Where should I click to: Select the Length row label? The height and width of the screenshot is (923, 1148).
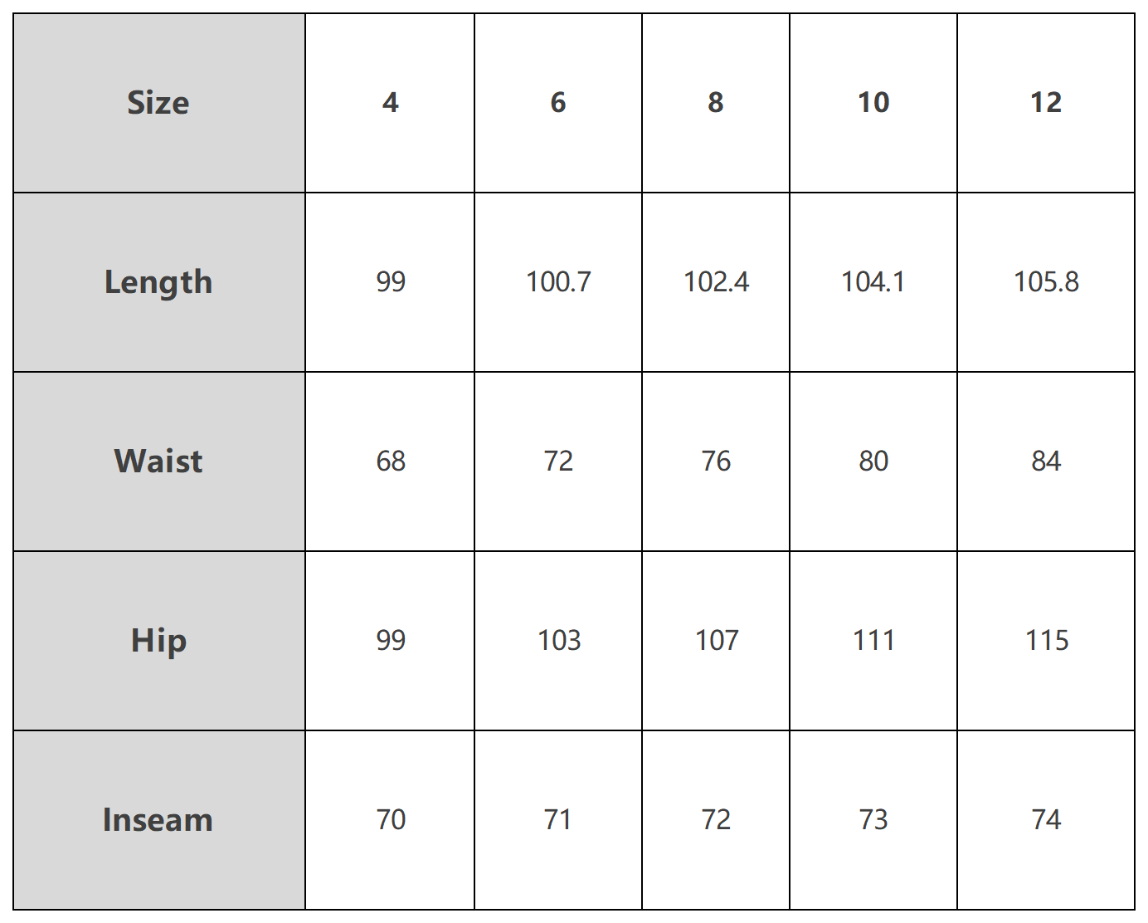pos(158,282)
